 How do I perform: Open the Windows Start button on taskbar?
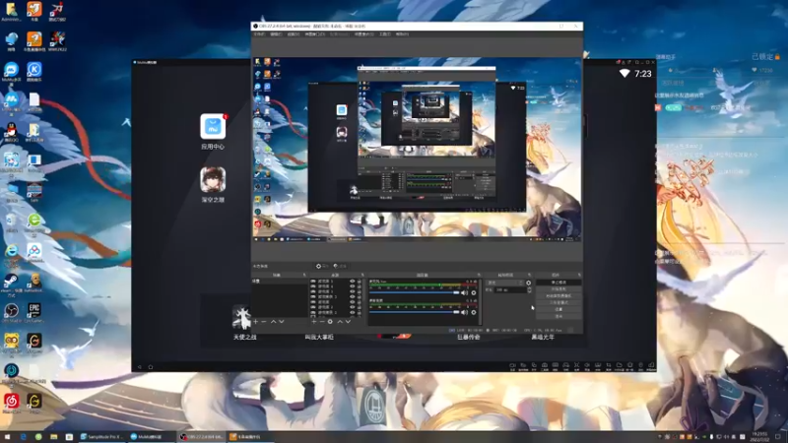click(x=7, y=437)
